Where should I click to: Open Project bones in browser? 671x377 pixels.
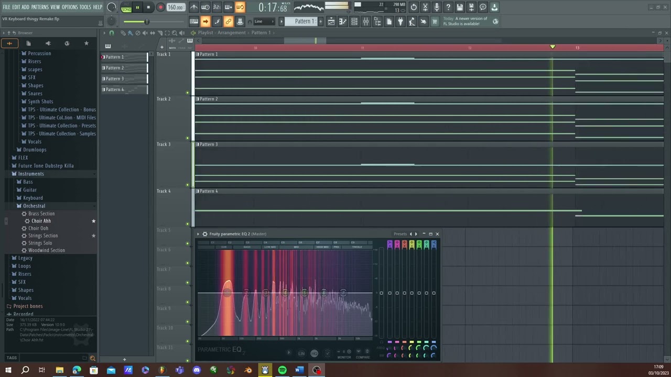pyautogui.click(x=28, y=306)
